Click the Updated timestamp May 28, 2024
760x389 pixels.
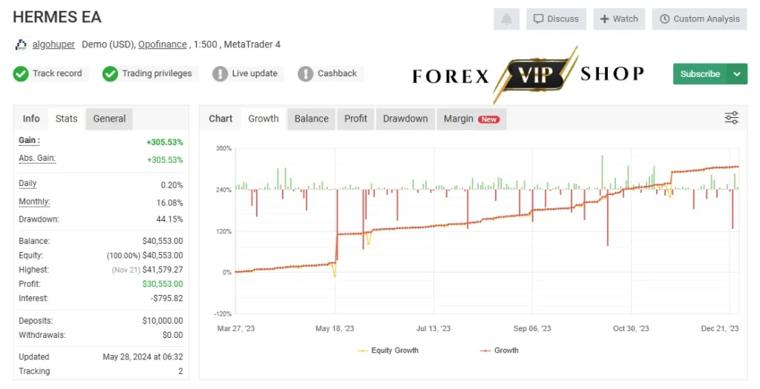coord(143,357)
